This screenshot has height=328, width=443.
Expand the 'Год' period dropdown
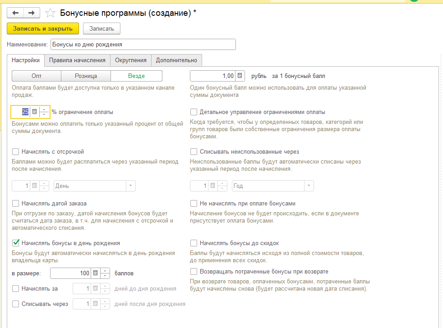[309, 186]
